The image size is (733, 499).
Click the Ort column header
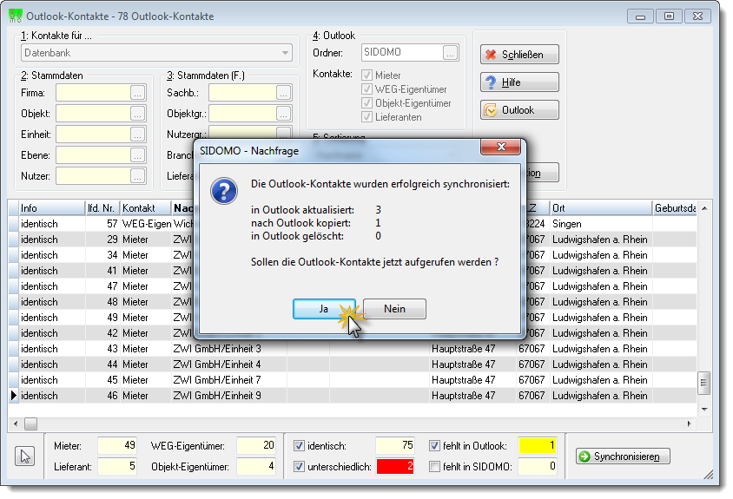click(x=601, y=208)
